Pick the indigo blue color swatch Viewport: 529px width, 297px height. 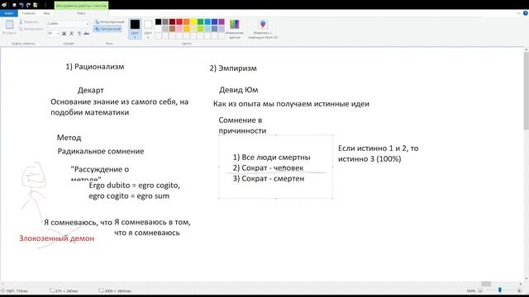click(x=215, y=22)
